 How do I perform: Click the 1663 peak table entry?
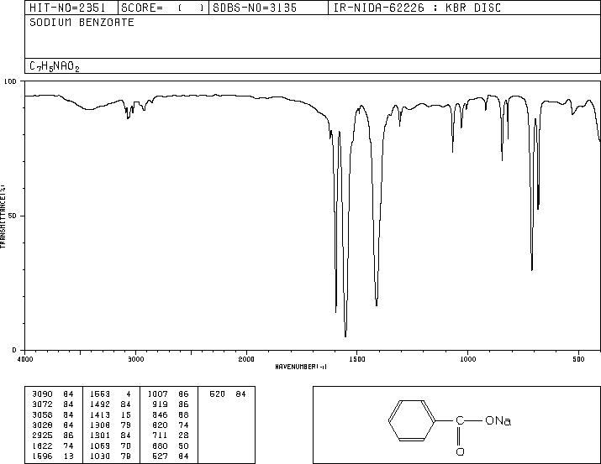tap(110, 394)
